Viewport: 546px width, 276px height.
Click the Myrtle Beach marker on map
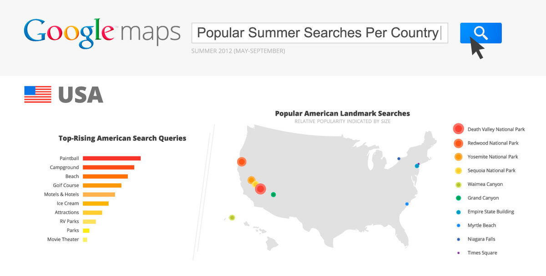[x=407, y=204]
